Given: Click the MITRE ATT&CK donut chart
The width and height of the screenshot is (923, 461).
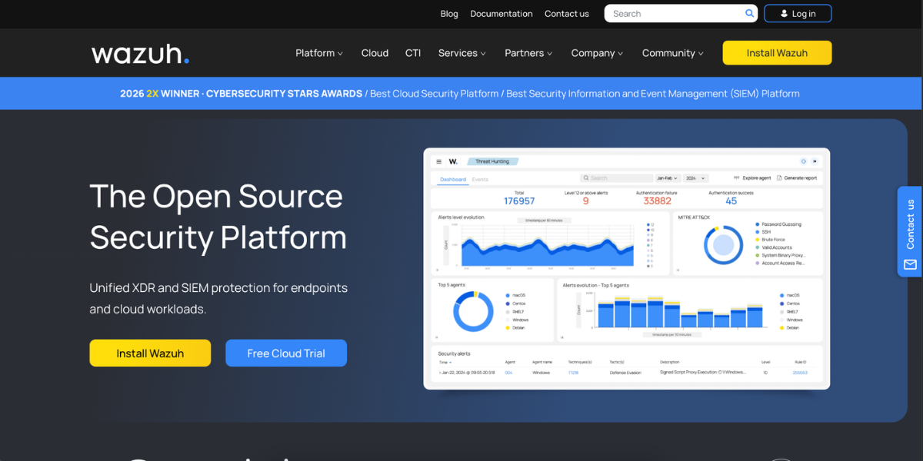Looking at the screenshot, I should click(724, 245).
